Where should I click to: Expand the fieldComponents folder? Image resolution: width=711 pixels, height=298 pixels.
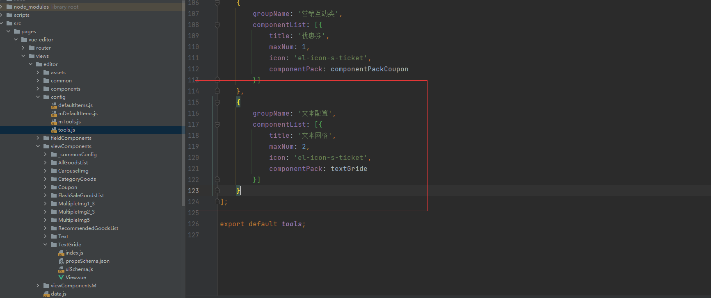tap(38, 138)
